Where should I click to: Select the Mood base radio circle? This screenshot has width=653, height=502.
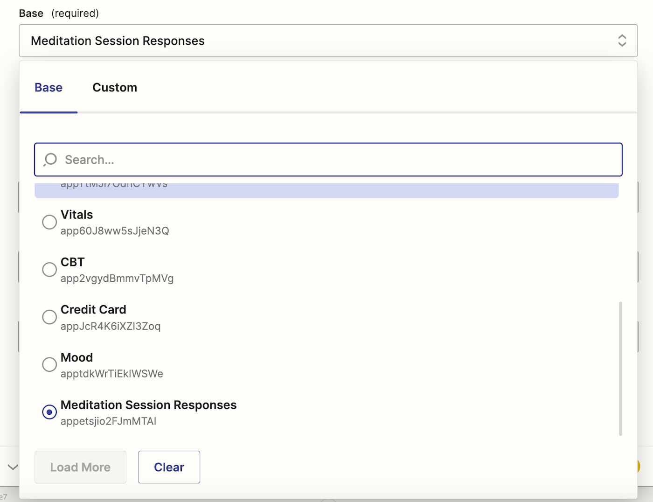(49, 364)
